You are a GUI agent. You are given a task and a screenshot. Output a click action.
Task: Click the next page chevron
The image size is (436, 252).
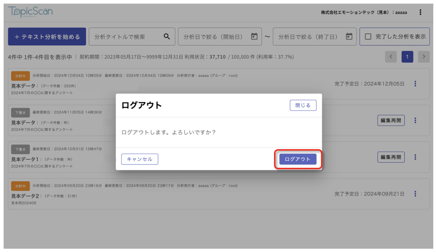pos(424,57)
